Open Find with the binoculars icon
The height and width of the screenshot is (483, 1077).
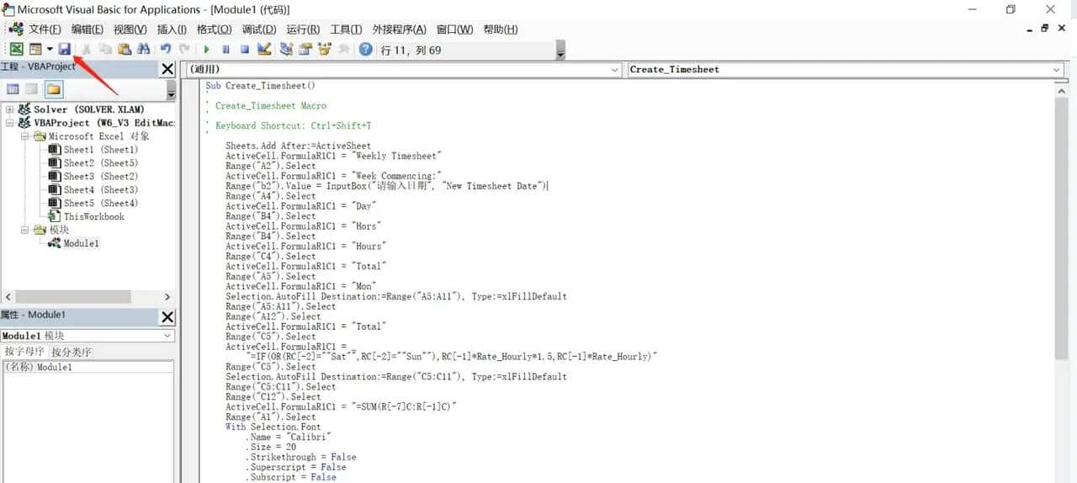(x=143, y=50)
